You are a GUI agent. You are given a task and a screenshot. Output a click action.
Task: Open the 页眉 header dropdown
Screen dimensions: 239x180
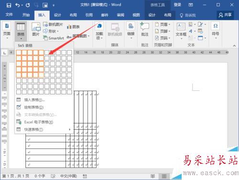coord(163,24)
